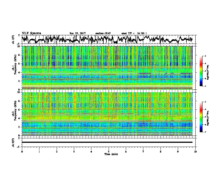Click inside the ch.1 spectrogram panel

click(107, 68)
